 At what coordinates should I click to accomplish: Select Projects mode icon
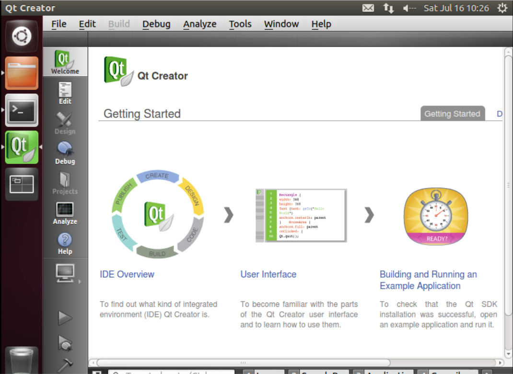[65, 183]
